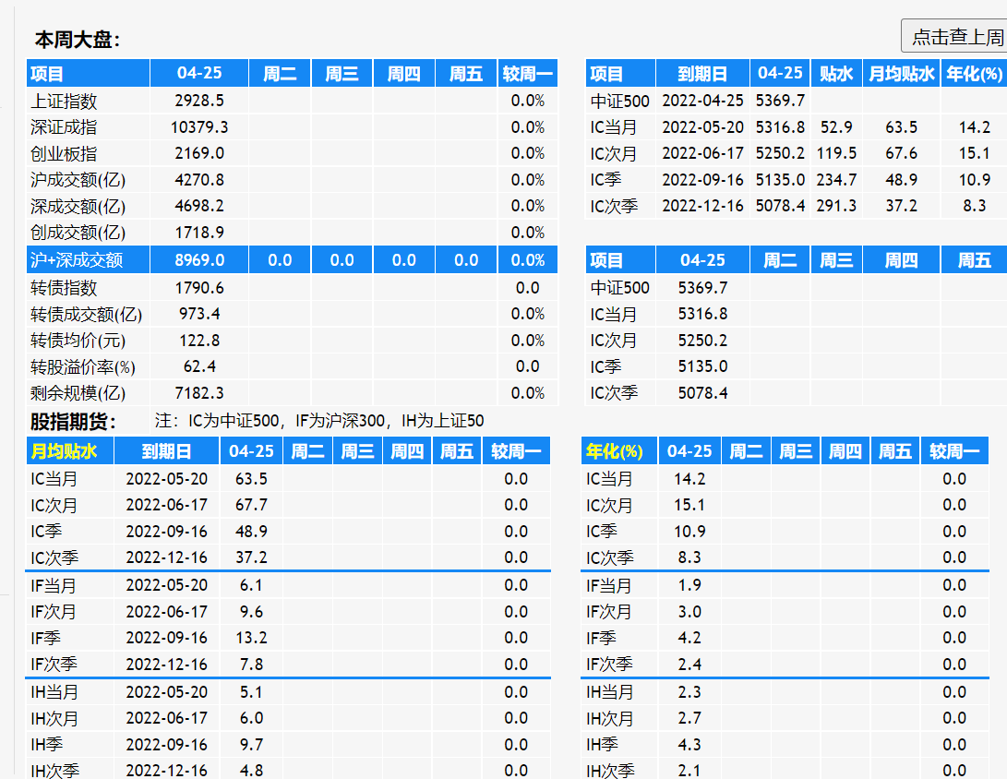Select the 转债指数 row label
1007x779 pixels.
pos(64,288)
